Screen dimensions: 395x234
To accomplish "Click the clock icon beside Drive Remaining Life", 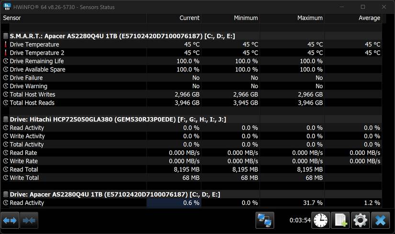I will [x=6, y=61].
